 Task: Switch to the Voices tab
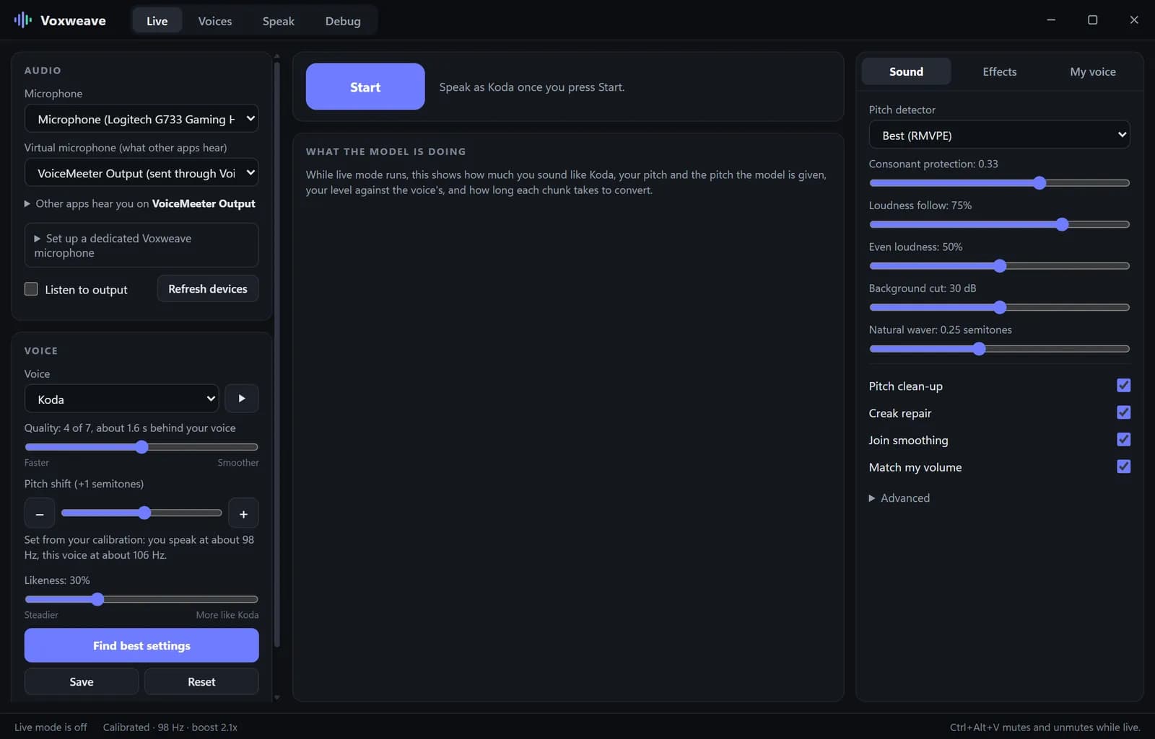pos(215,21)
